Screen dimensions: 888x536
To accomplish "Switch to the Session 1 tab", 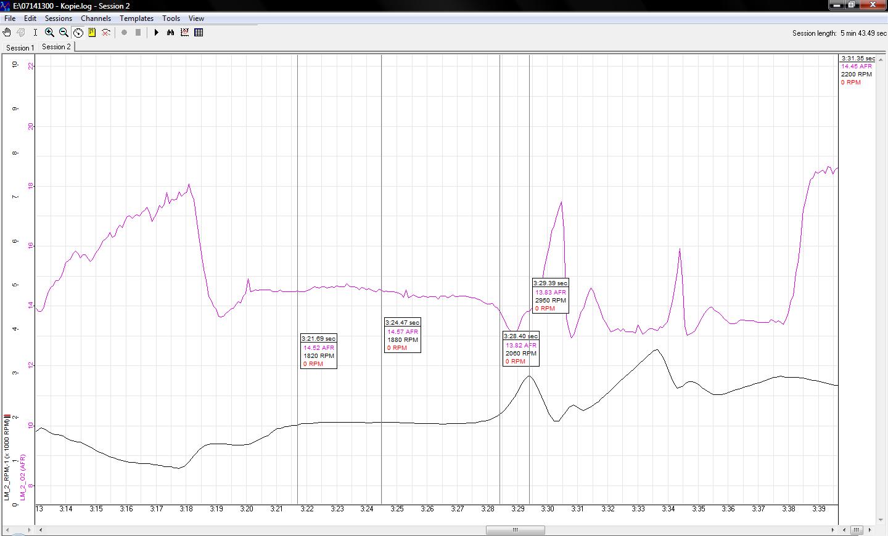I will pos(20,47).
